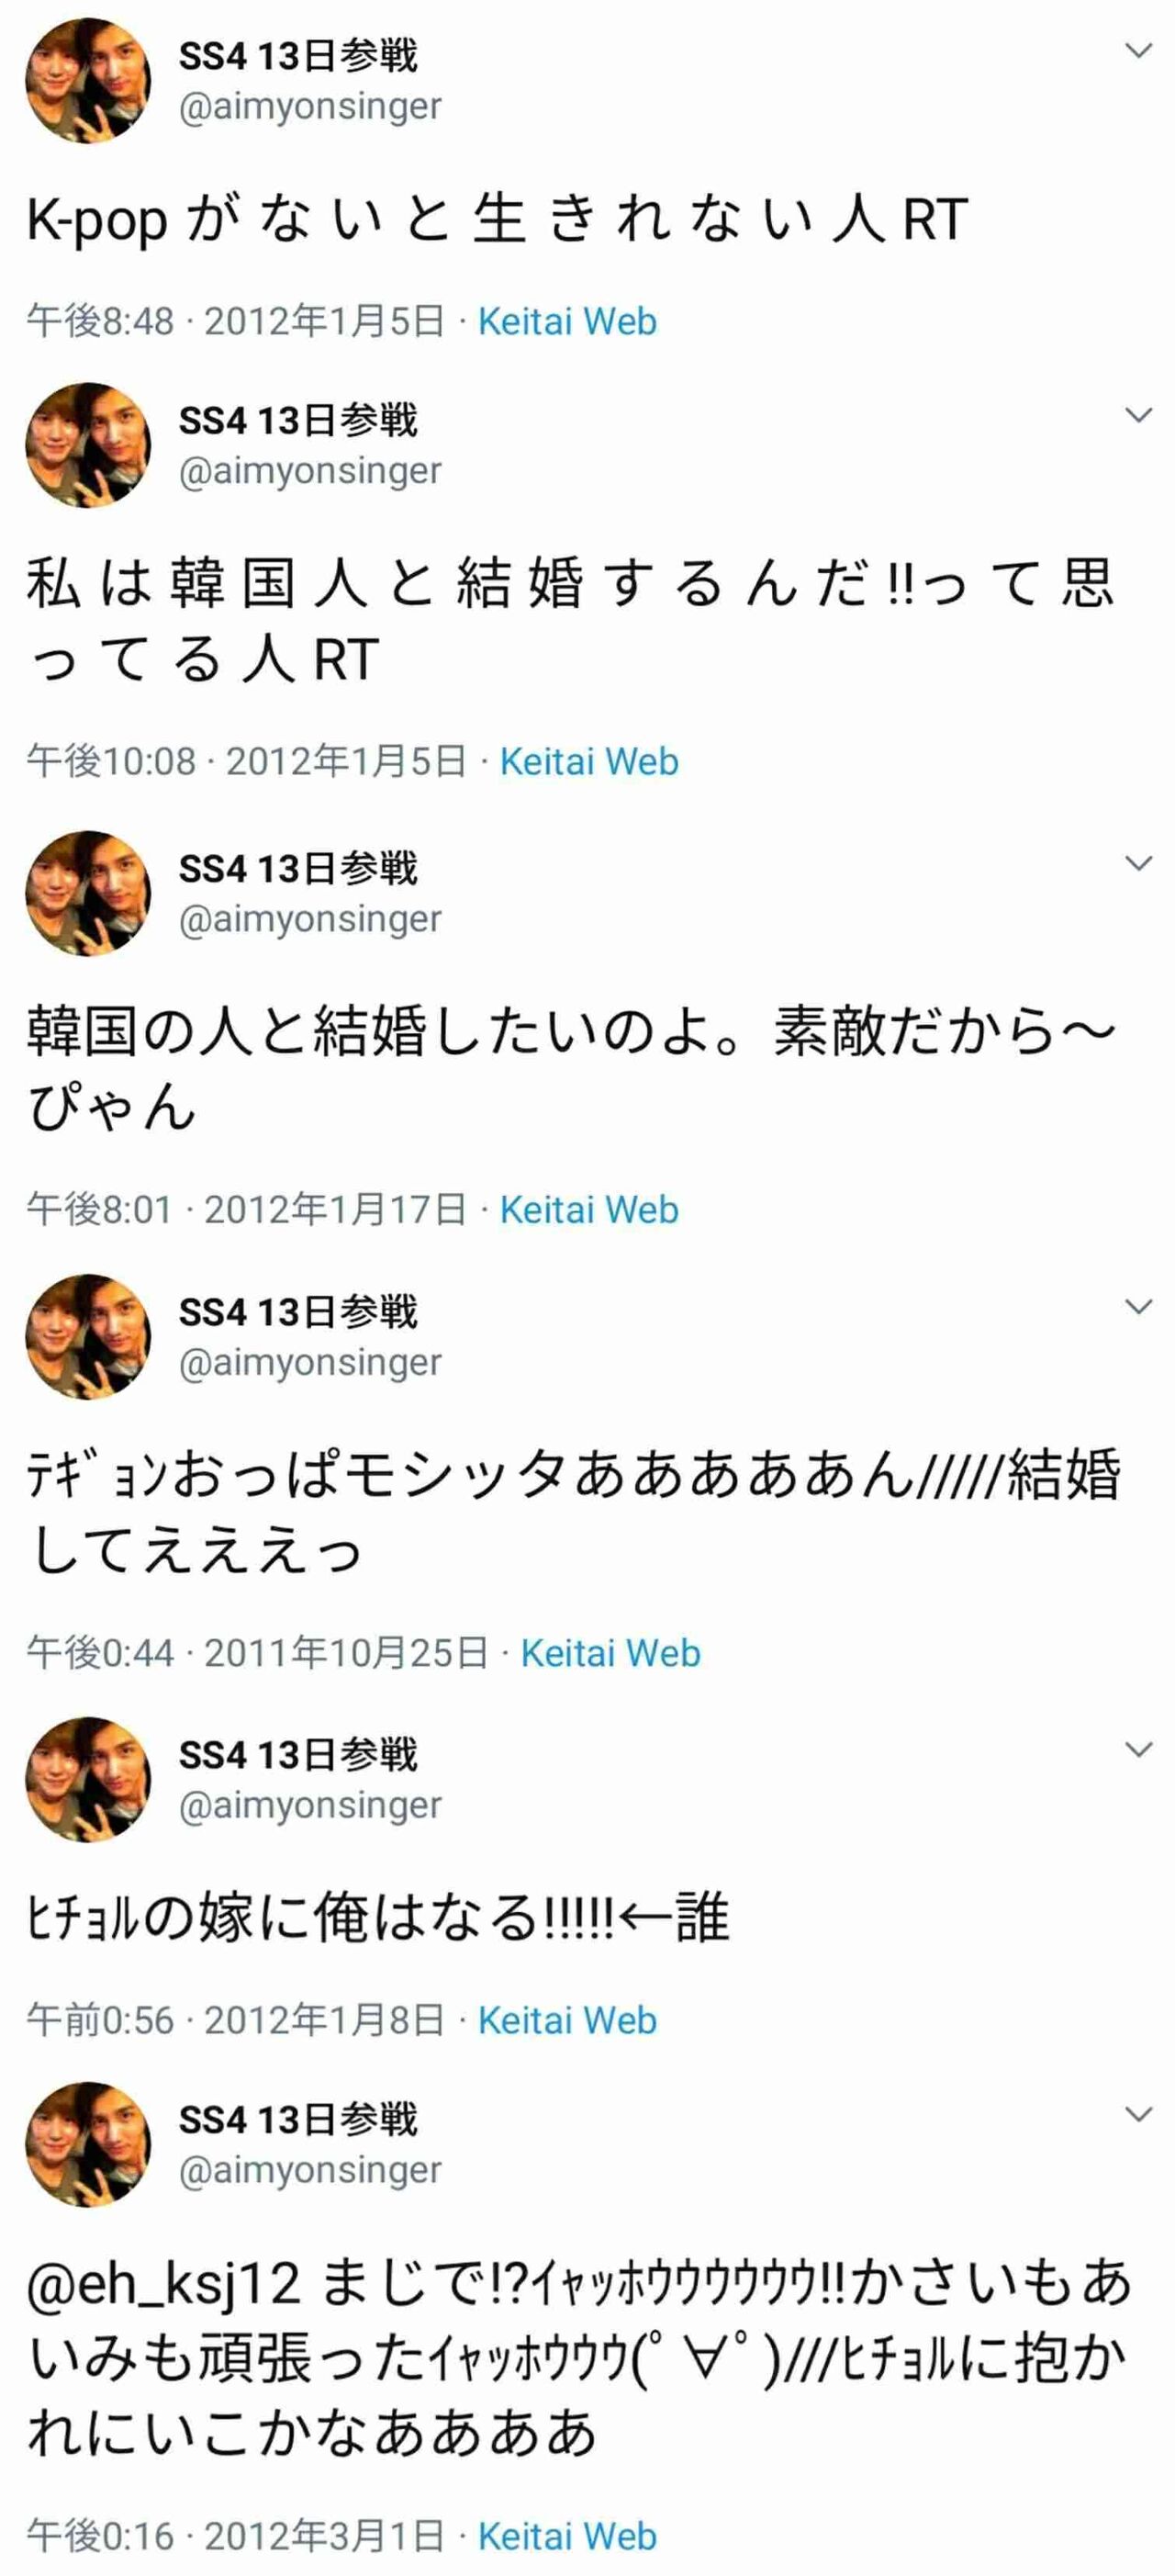
Task: Open profile avatar on first tweet
Action: pyautogui.click(x=88, y=81)
